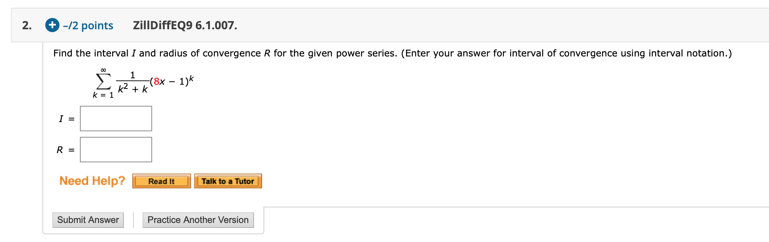Click the -/2 points link
This screenshot has height=242, width=769.
click(88, 25)
